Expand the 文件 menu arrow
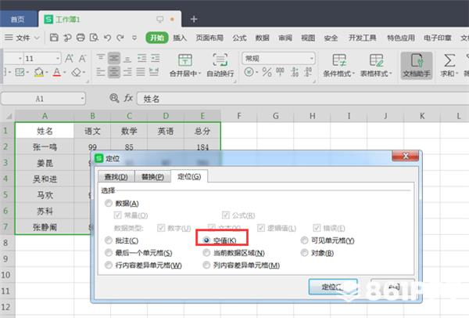469x318 pixels. (37, 38)
